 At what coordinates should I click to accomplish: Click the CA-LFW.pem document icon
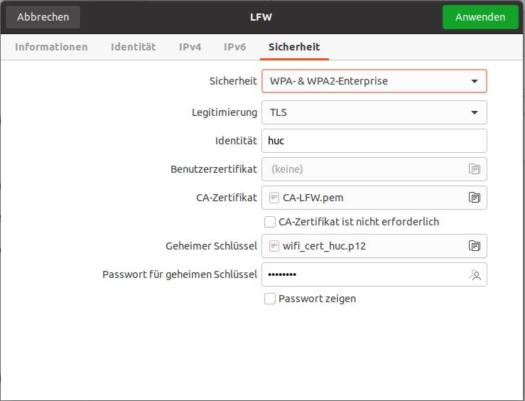pos(274,198)
